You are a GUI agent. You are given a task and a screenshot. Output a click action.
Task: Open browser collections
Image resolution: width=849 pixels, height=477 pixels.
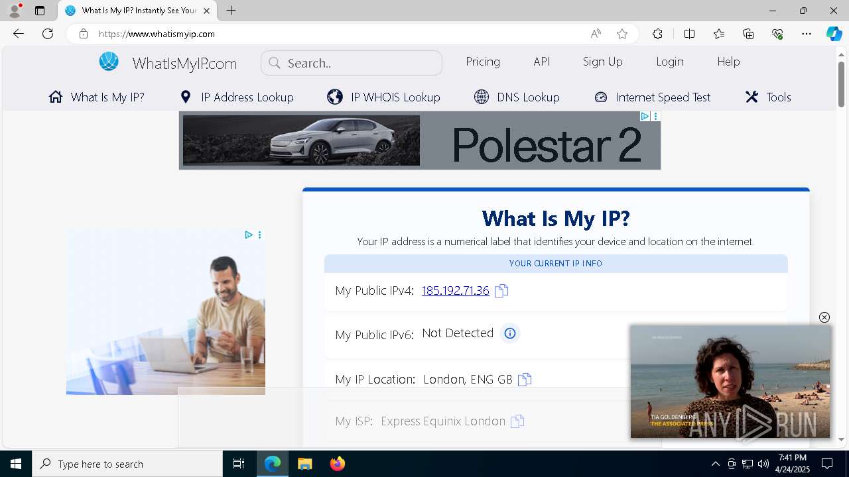coord(748,34)
